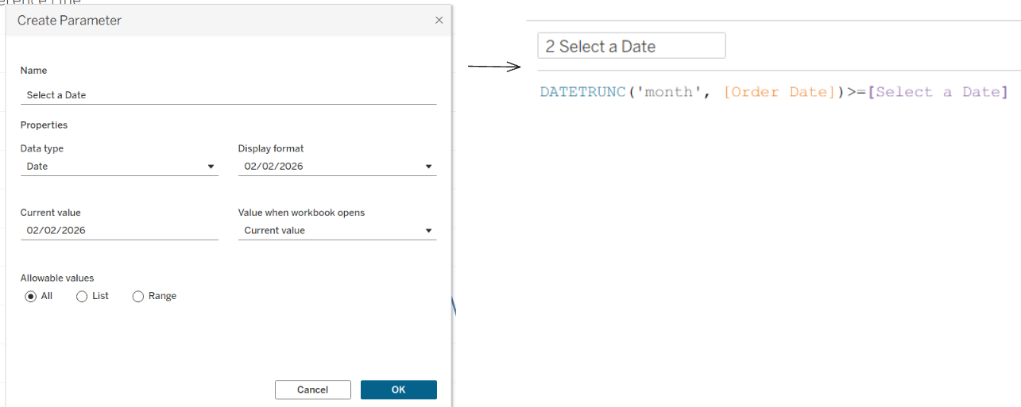Open Value when workbook opens dropdown
Image resolution: width=1021 pixels, height=407 pixels.
[x=337, y=231]
